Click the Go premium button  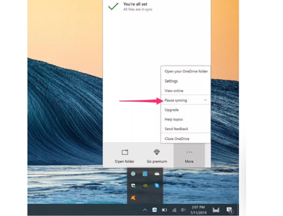click(x=157, y=155)
